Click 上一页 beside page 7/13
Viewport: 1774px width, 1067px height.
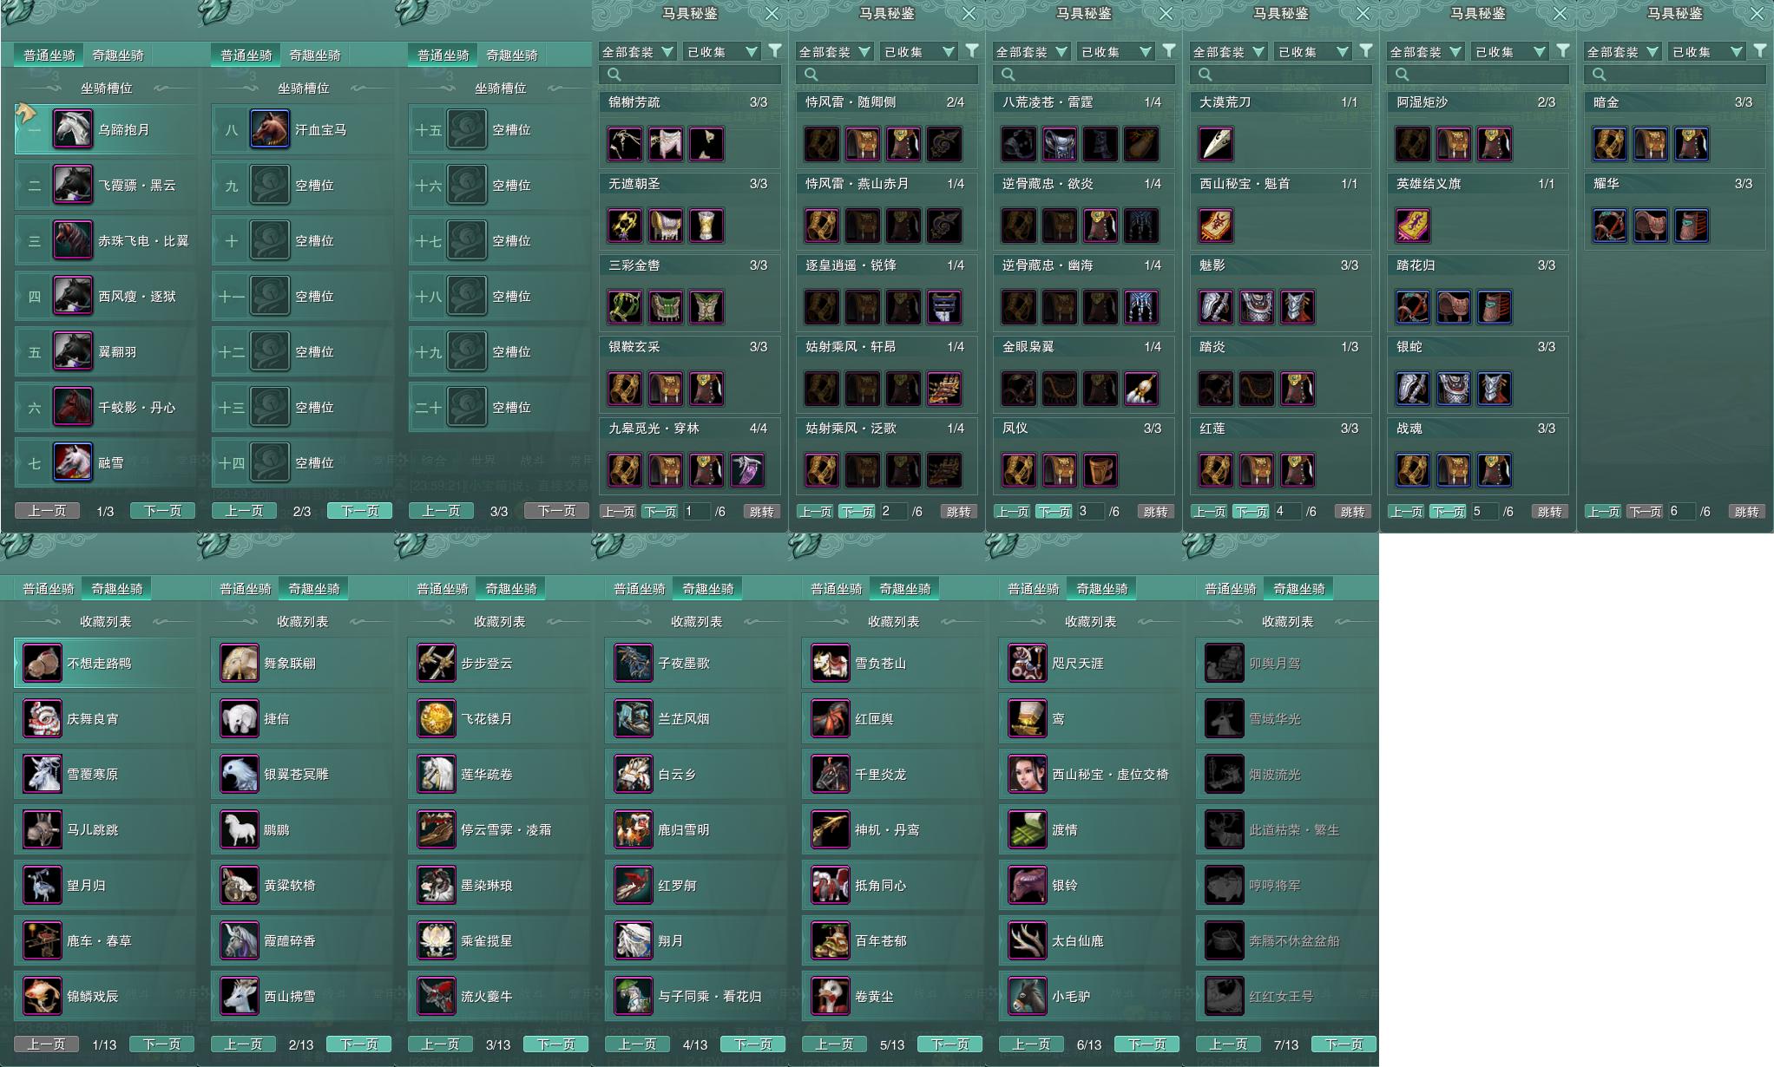click(1228, 1044)
